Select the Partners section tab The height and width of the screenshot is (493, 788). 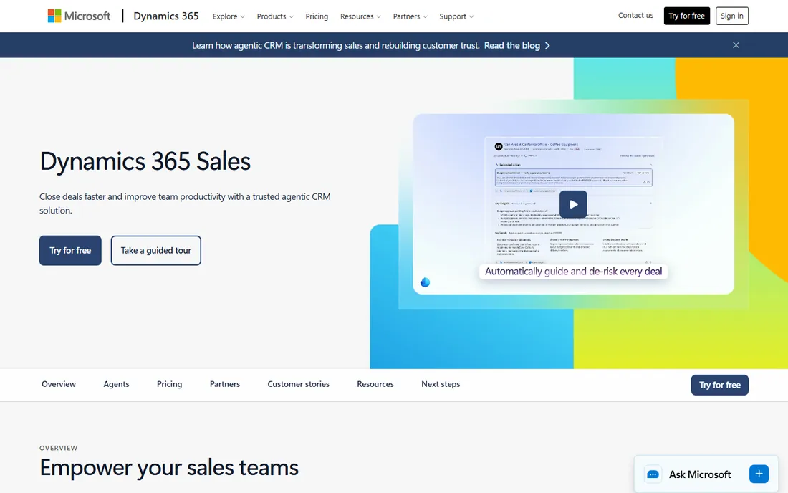tap(225, 384)
